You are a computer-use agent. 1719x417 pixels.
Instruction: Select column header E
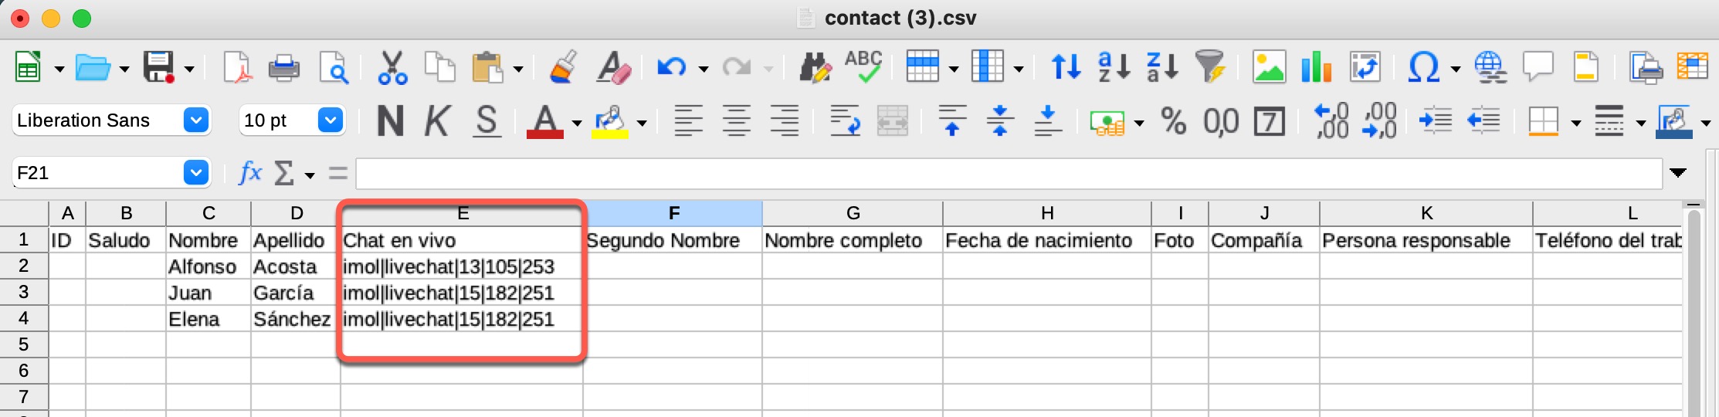pyautogui.click(x=462, y=213)
